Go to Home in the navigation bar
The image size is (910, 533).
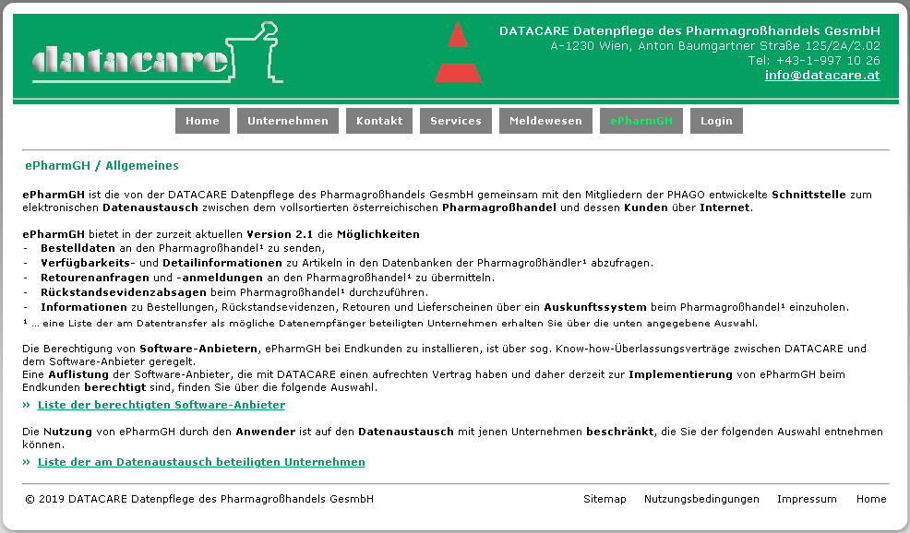tap(202, 121)
